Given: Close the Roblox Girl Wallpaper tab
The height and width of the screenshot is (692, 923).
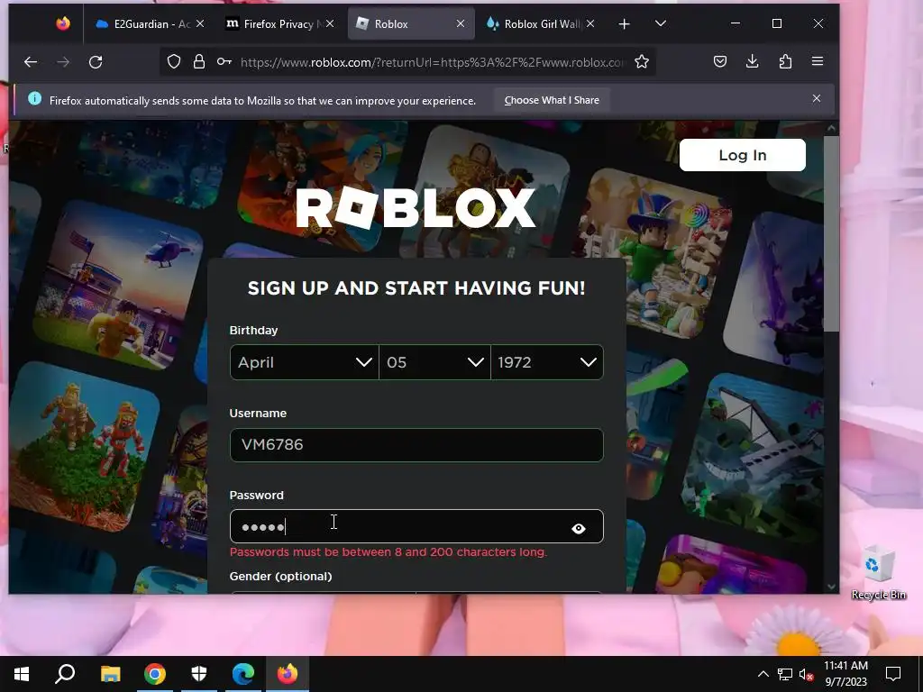Looking at the screenshot, I should click(590, 23).
